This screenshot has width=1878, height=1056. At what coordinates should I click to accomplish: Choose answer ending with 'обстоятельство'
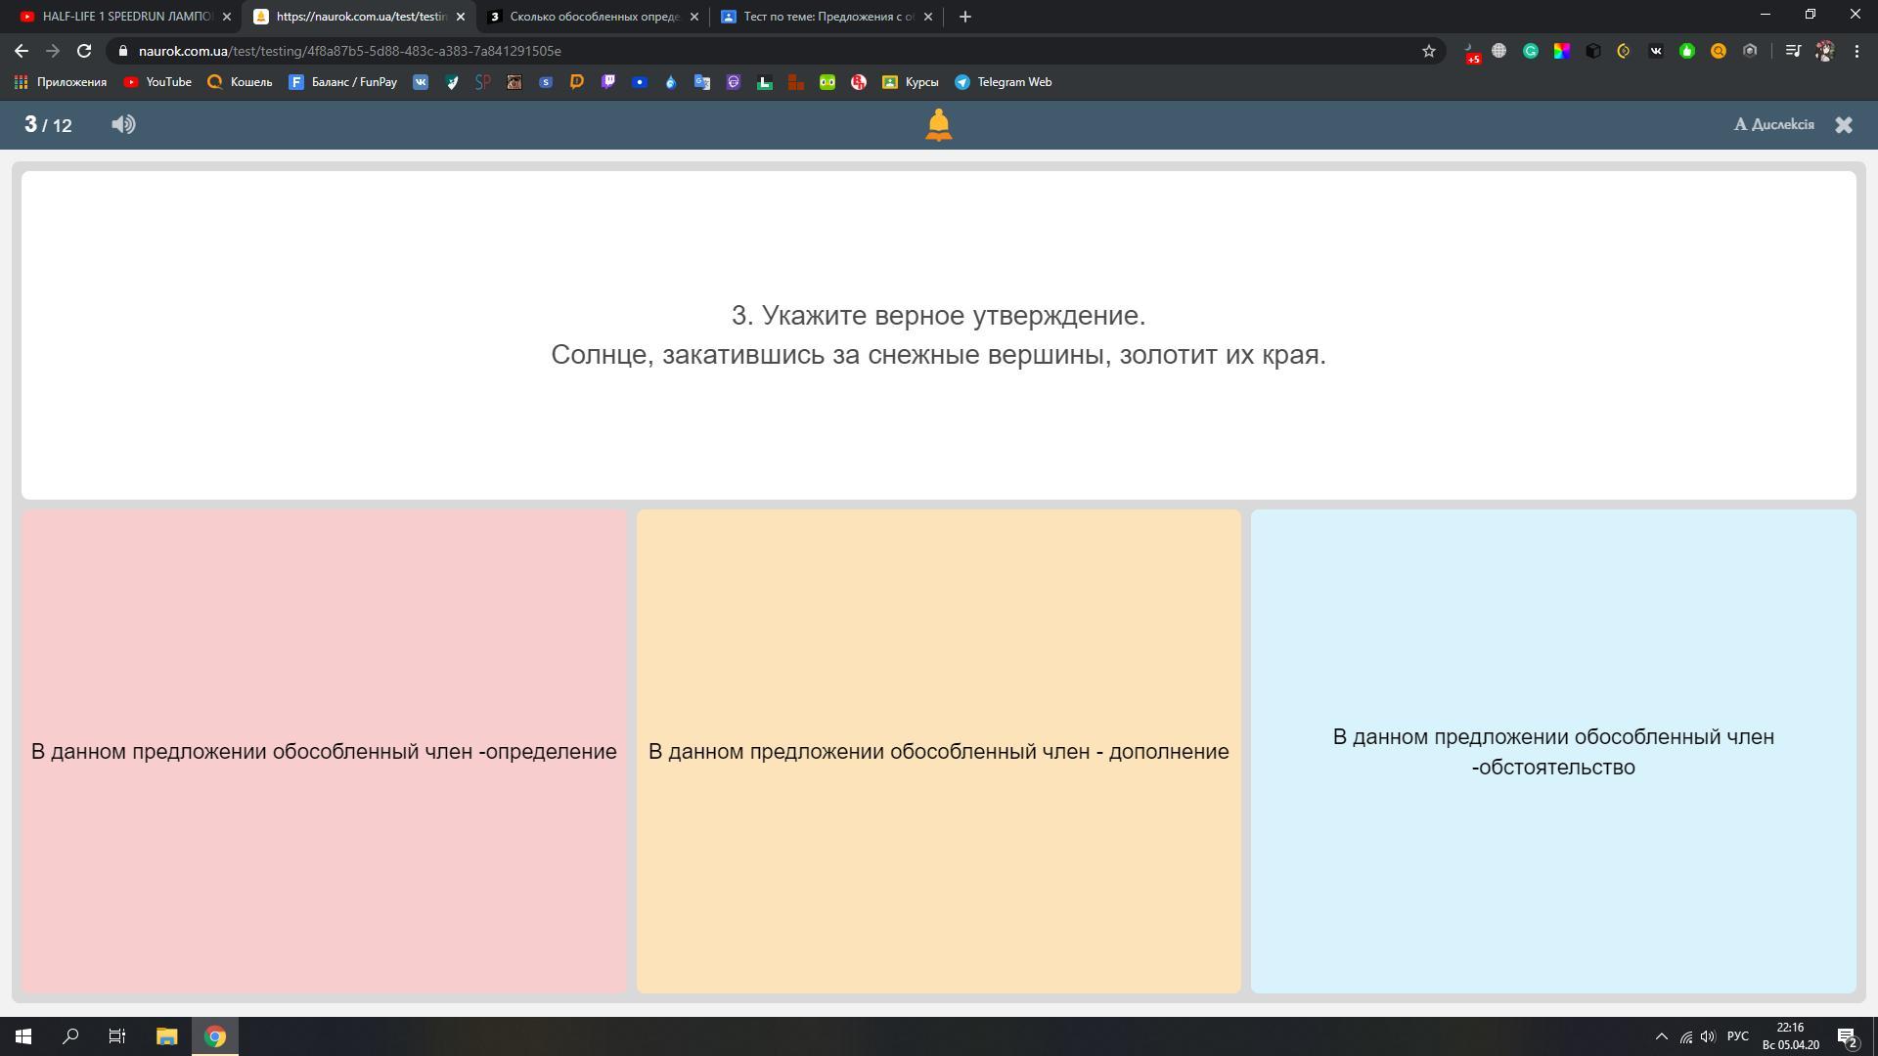coord(1553,751)
